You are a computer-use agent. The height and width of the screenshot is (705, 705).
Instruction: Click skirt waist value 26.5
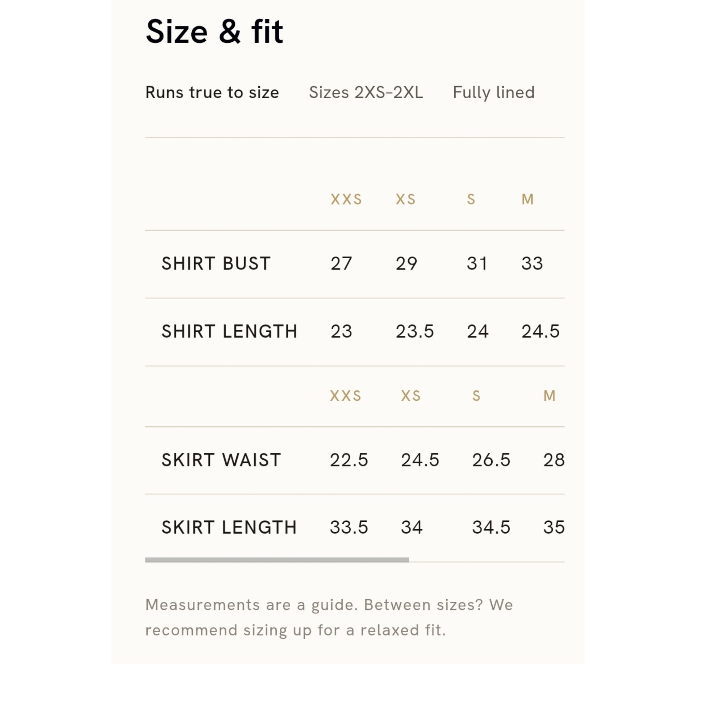(491, 460)
